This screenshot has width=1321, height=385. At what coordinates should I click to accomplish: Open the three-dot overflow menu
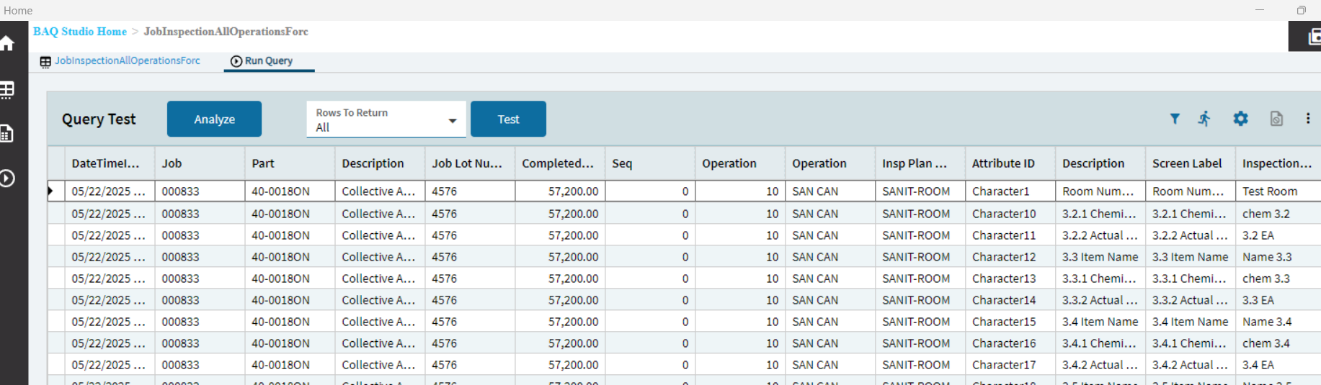tap(1308, 119)
